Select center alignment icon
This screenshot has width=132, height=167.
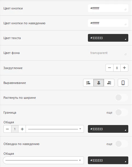(x=99, y=83)
